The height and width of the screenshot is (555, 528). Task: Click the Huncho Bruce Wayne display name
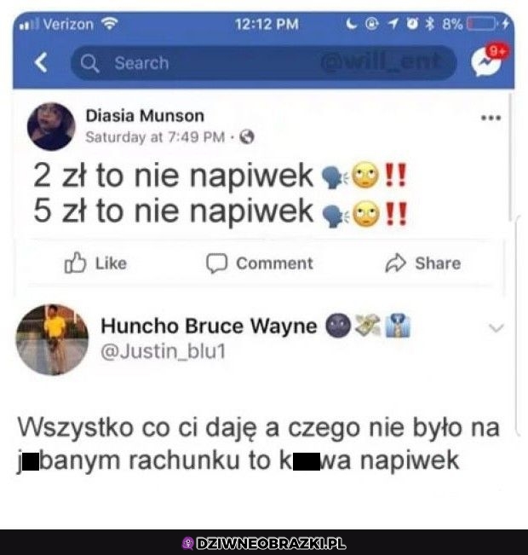(x=209, y=326)
